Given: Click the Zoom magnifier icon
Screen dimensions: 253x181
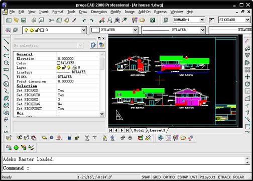Looking at the screenshot, I should click(109, 20).
